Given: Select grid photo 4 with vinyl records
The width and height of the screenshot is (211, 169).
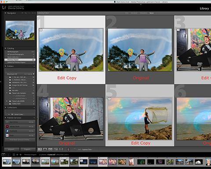Looking at the screenshot, I should point(71,119).
